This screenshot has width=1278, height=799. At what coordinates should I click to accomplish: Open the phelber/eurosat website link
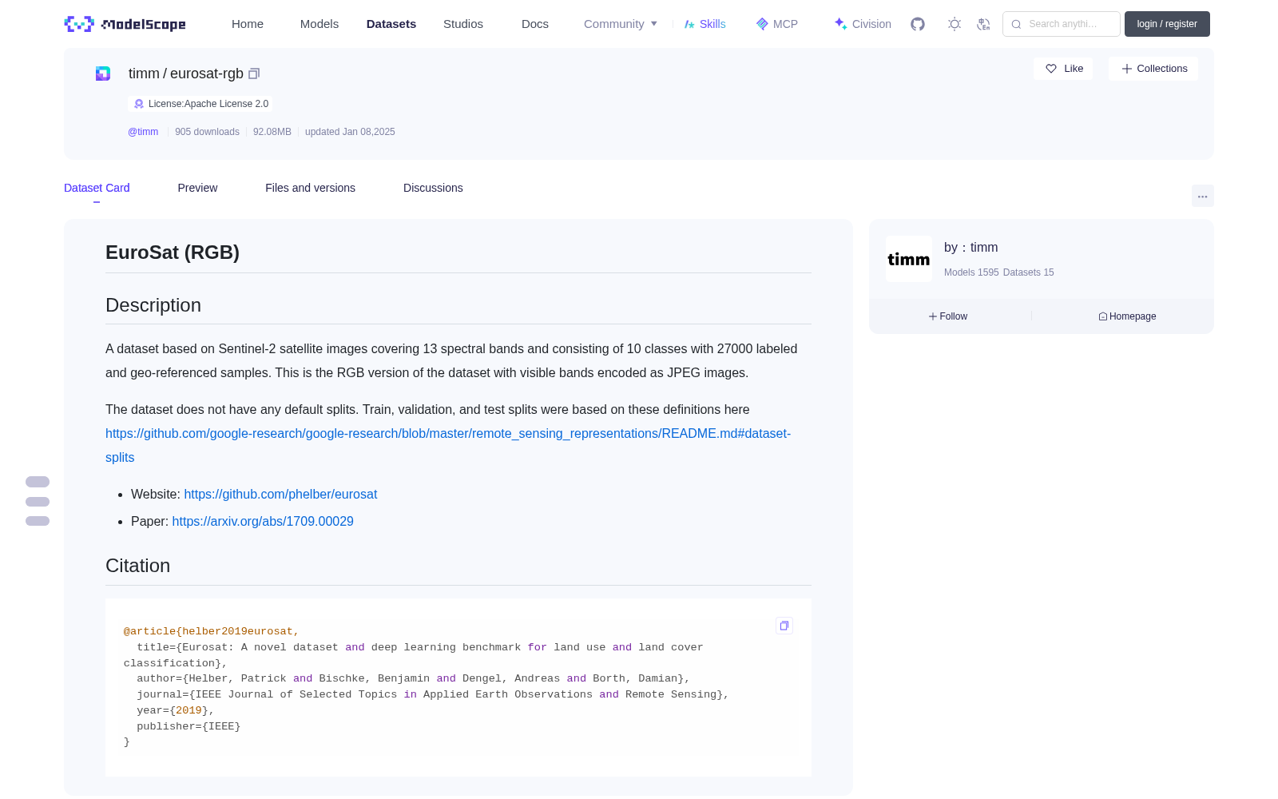(280, 495)
